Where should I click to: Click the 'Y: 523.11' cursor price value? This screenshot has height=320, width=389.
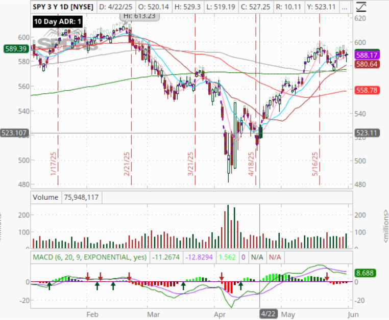click(321, 7)
